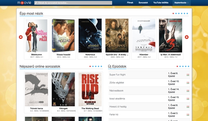Select second dot in Népszerű online sorozatok
This screenshot has height=121, width=208.
[x=93, y=66]
